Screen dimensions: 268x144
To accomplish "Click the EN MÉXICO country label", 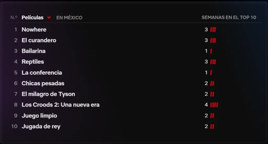I will [x=69, y=18].
